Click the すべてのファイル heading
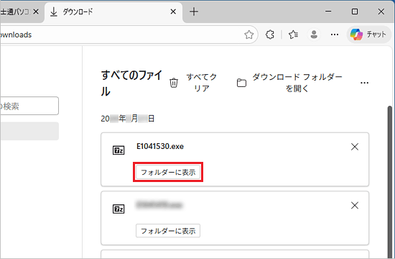Screen dimensions: 395x259 [x=131, y=83]
